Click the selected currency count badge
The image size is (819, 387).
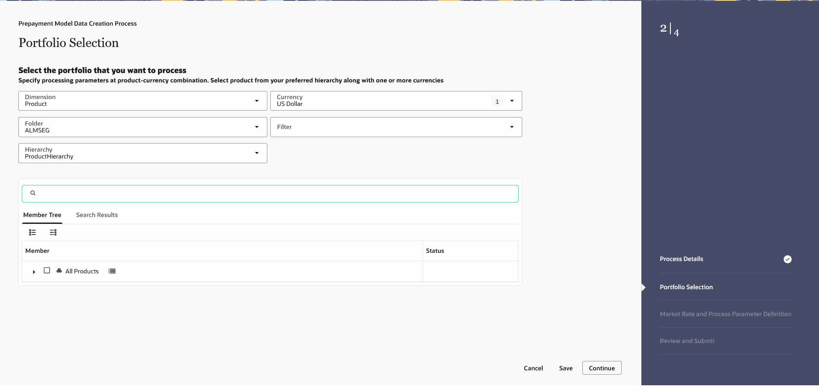[x=497, y=102]
